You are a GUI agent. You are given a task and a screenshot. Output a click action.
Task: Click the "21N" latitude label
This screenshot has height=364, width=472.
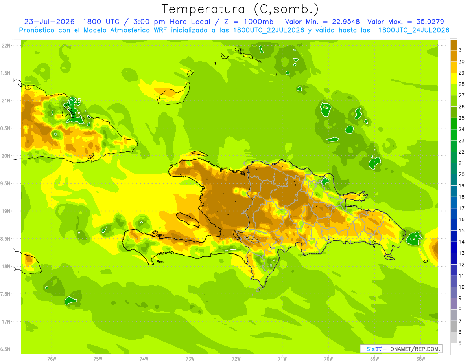tap(6, 101)
